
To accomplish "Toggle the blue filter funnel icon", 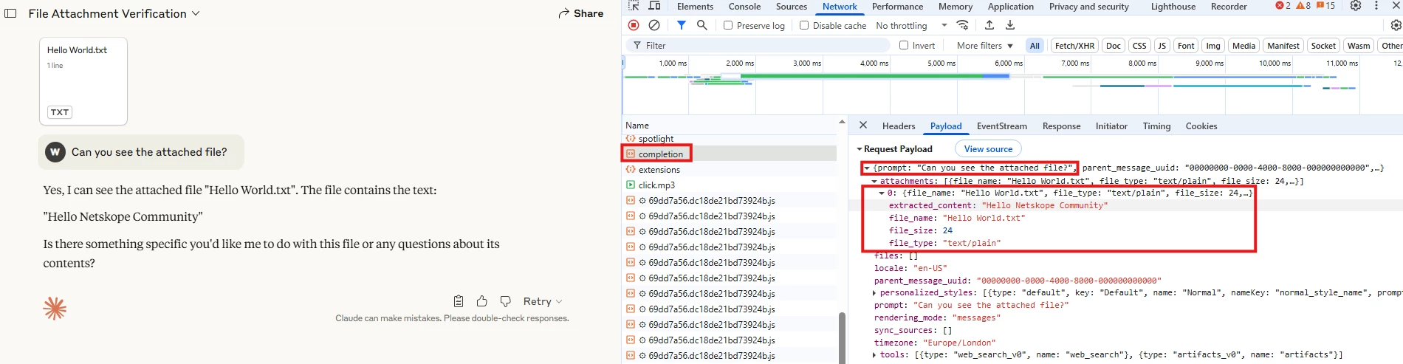I will [x=682, y=25].
